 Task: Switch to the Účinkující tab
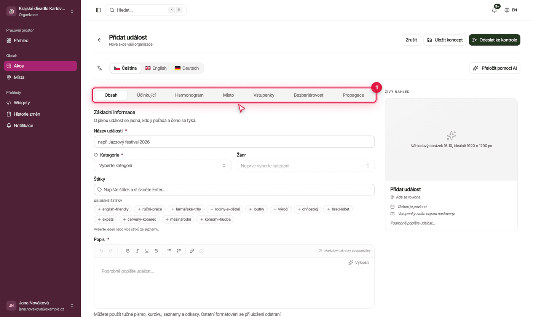[x=146, y=95]
